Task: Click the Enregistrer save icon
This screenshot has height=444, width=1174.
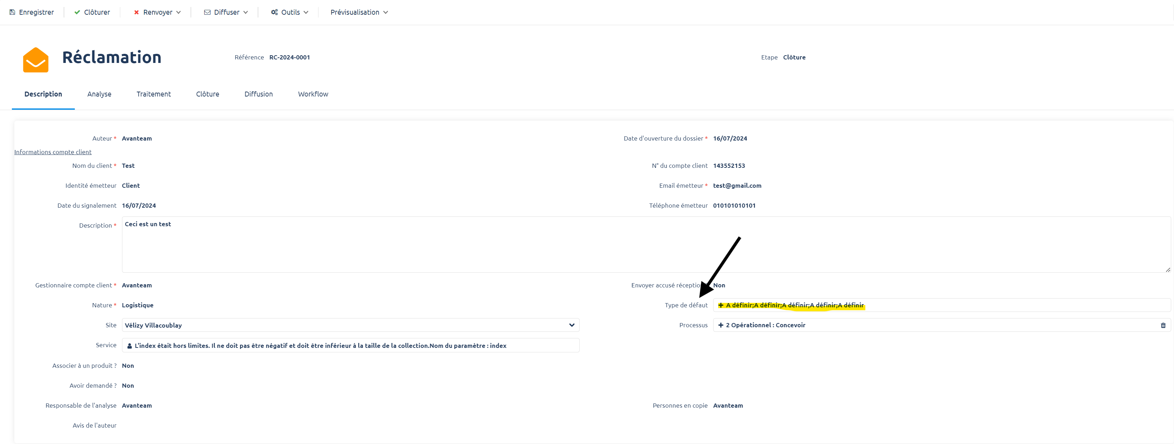Action: coord(12,12)
